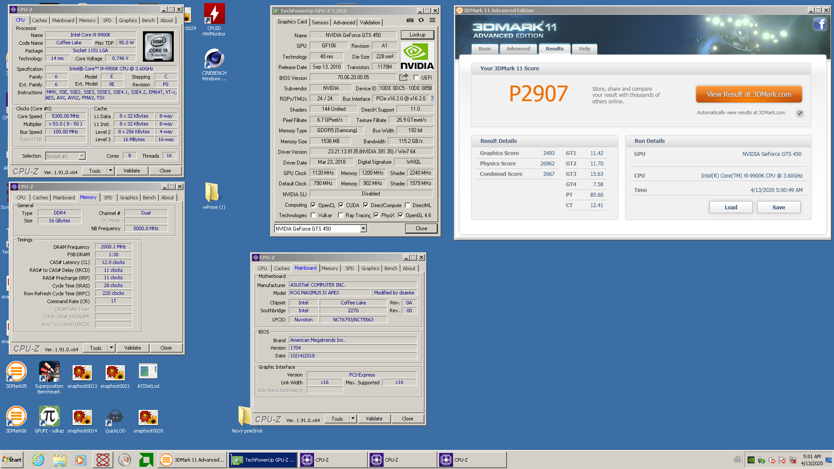Image resolution: width=834 pixels, height=469 pixels.
Task: Toggle the OpenCL checkbox
Action: tap(313, 205)
